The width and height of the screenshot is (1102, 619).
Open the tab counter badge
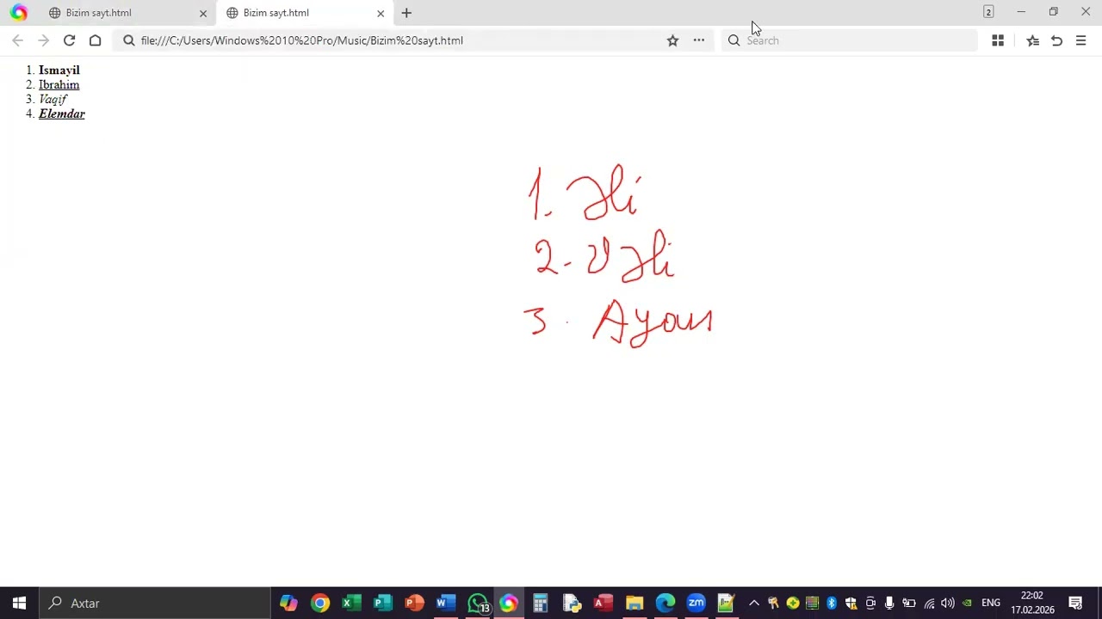[x=988, y=12]
